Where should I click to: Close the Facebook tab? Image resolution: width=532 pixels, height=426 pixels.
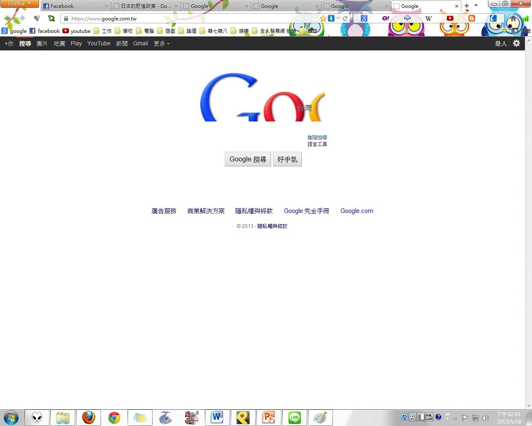pos(106,6)
